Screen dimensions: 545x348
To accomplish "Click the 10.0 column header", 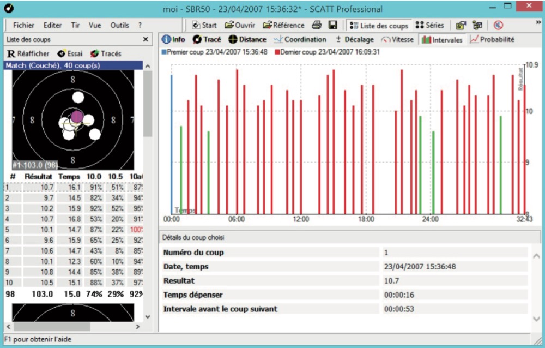I will tap(94, 176).
